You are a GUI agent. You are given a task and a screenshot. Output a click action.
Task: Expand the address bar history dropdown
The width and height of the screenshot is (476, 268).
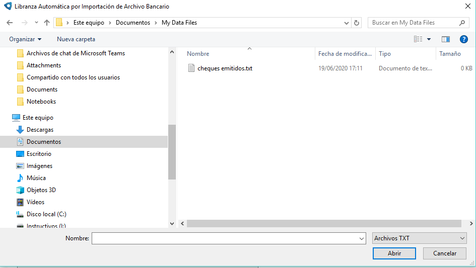(347, 23)
